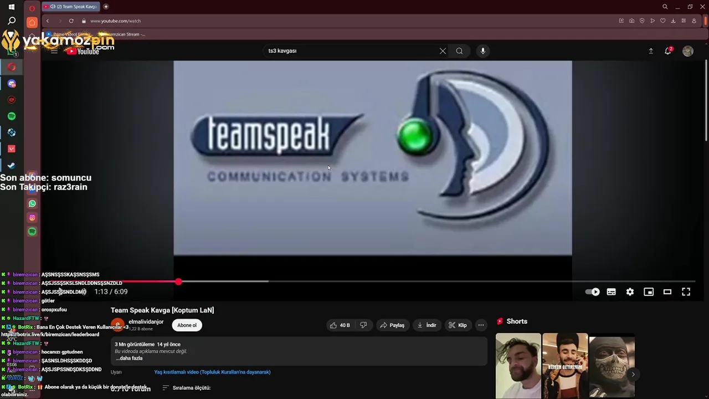The width and height of the screenshot is (709, 399).
Task: Open age-restricted video notice link
Action: pos(212,372)
